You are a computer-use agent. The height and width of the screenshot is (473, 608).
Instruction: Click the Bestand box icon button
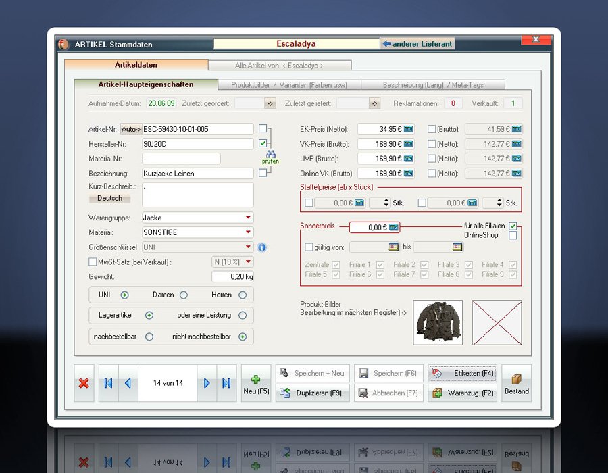point(516,383)
